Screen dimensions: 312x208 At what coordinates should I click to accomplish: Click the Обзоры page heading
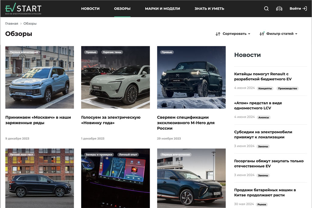(19, 34)
